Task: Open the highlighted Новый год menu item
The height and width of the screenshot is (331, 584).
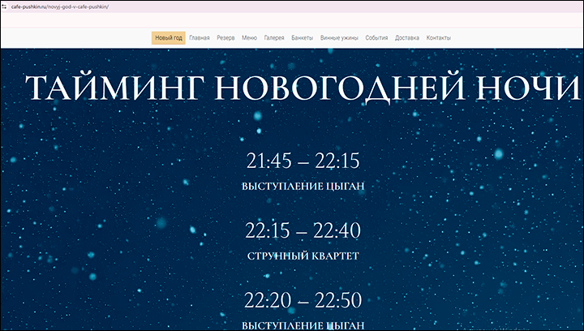Action: click(x=168, y=38)
